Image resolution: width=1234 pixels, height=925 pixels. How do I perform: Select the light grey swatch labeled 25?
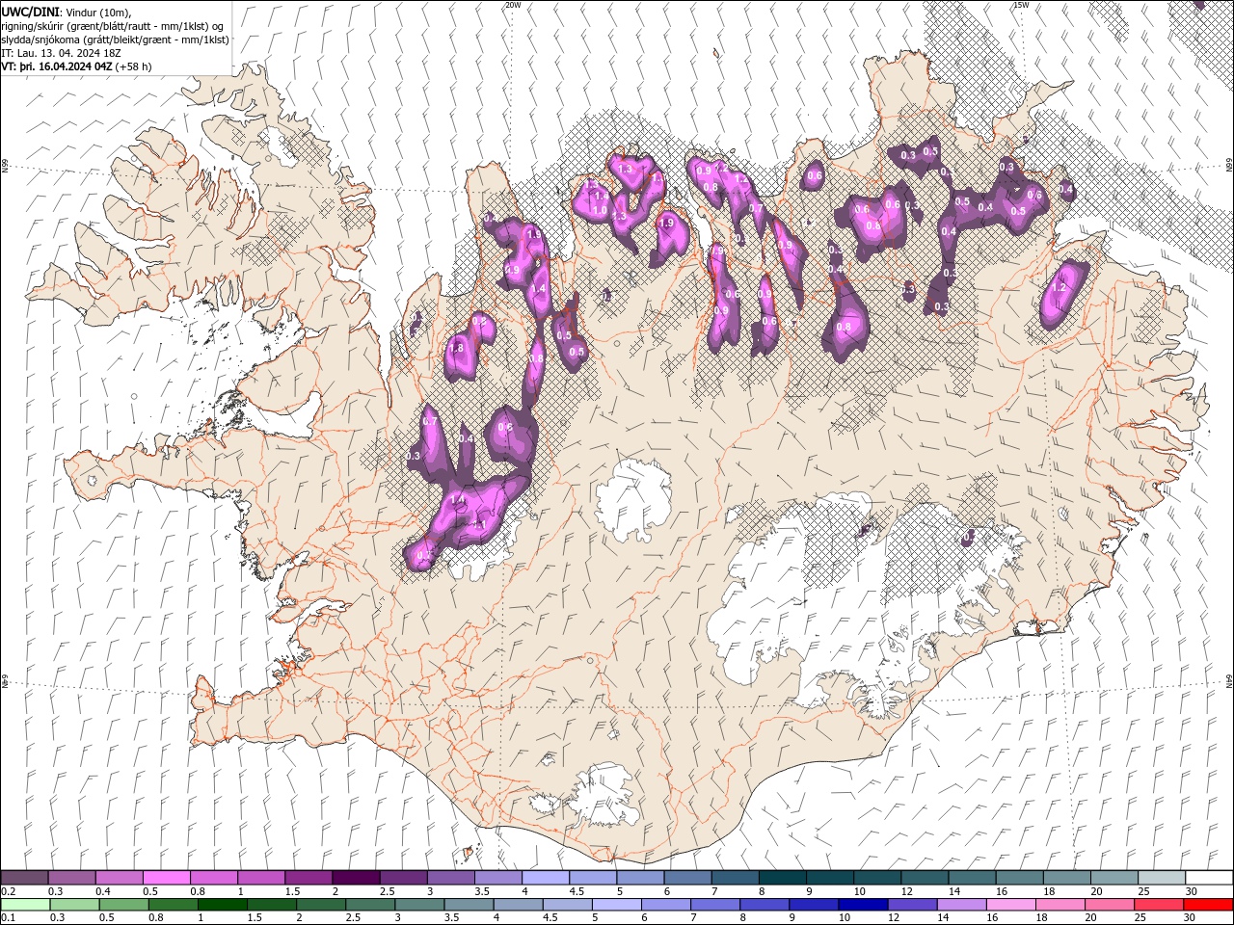click(x=1162, y=878)
